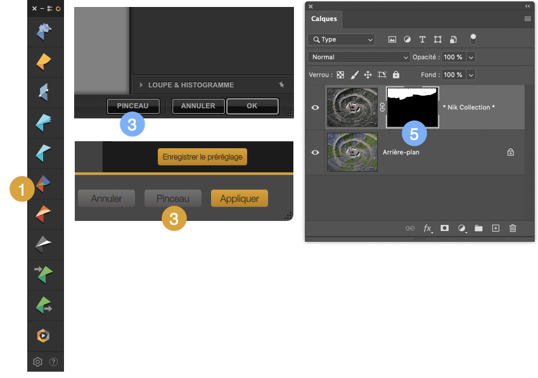Hide the Nik Collection layer
538x378 pixels.
[x=315, y=108]
